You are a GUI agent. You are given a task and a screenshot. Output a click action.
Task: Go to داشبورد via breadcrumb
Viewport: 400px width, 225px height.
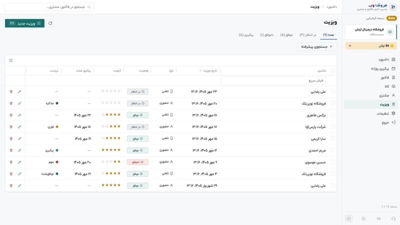coord(331,6)
